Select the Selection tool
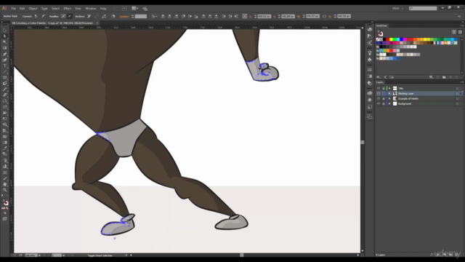Viewport: 465px width, 262px height. (5, 31)
